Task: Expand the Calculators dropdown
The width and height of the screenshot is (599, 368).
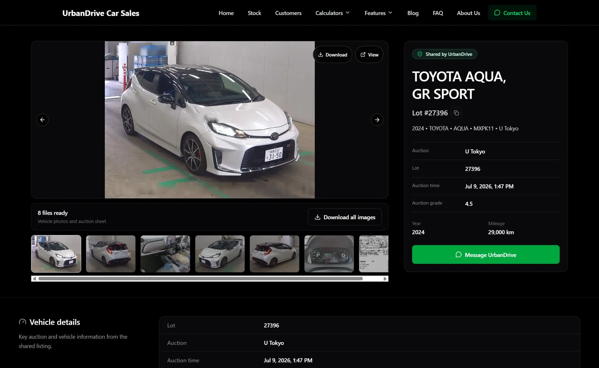Action: pyautogui.click(x=333, y=13)
